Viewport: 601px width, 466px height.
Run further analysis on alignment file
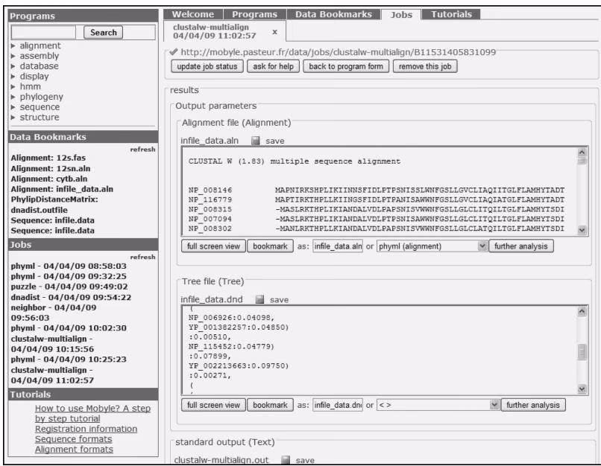click(x=521, y=246)
